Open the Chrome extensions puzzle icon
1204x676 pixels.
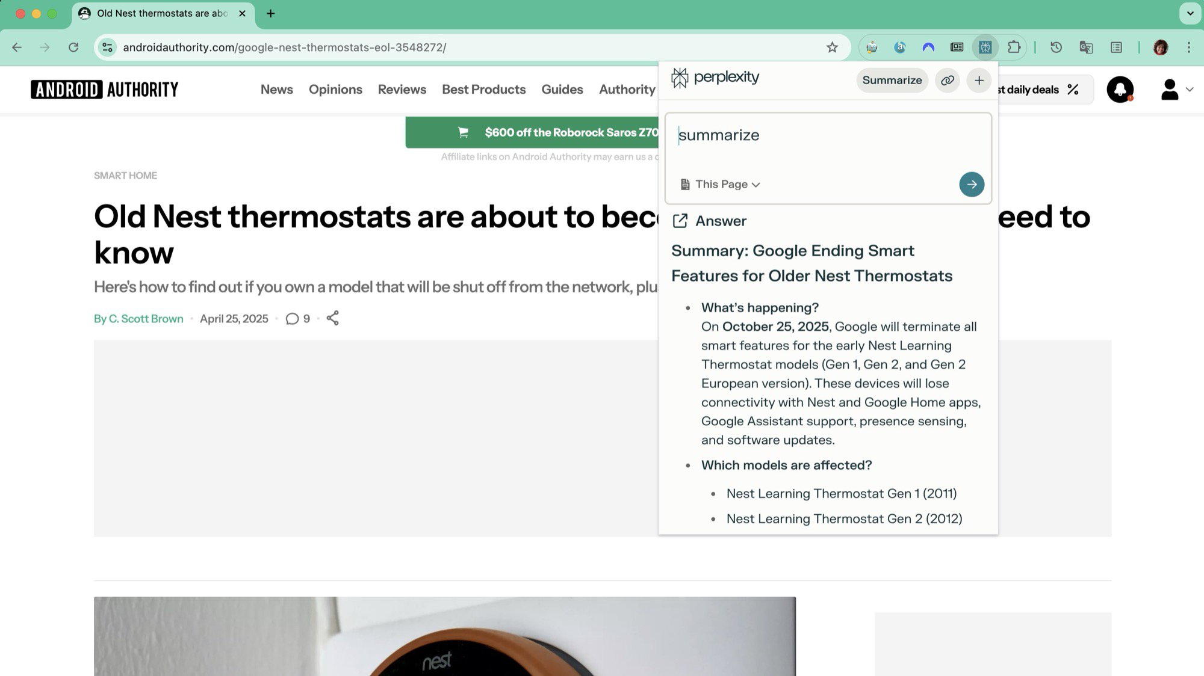pyautogui.click(x=1014, y=47)
